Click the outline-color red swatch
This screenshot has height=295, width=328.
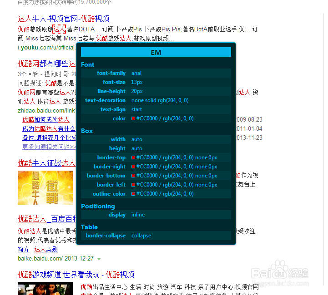click(x=133, y=194)
